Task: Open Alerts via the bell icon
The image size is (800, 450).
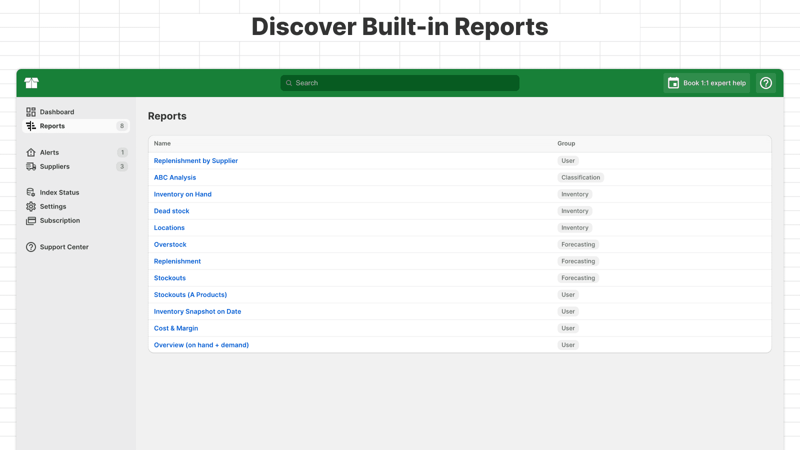Action: 31,152
